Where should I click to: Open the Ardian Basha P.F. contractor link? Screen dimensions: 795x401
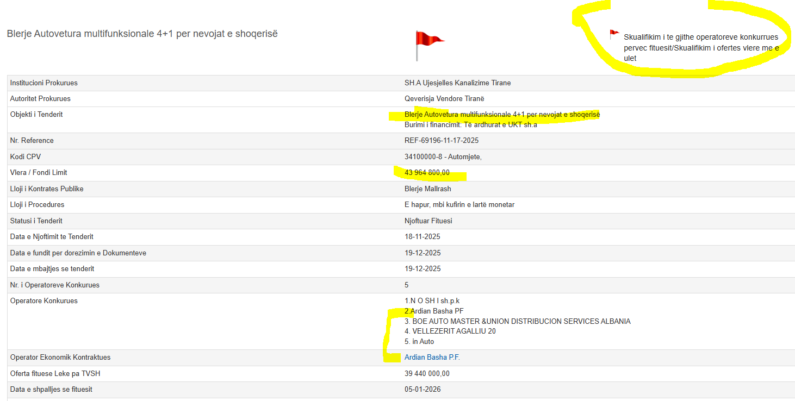[432, 358]
